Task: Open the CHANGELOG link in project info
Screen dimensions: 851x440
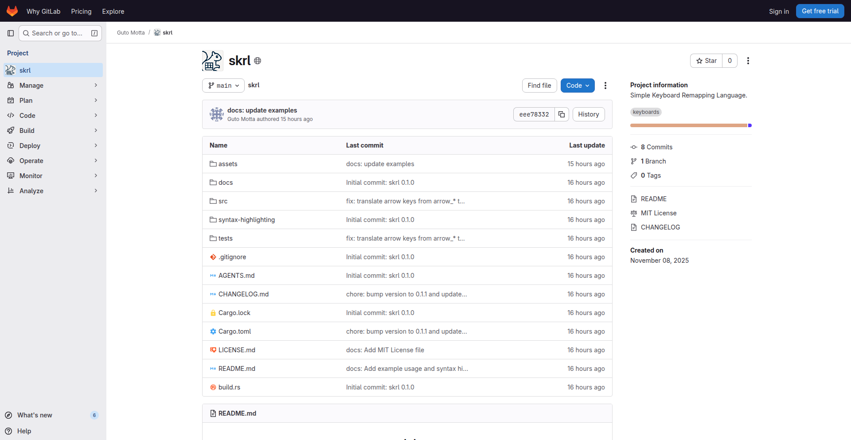Action: click(660, 227)
